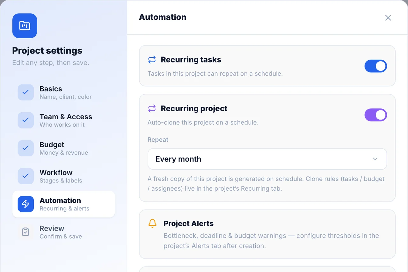The height and width of the screenshot is (272, 408).
Task: Click 'Tasks in this project can repeat' description
Action: pyautogui.click(x=215, y=74)
